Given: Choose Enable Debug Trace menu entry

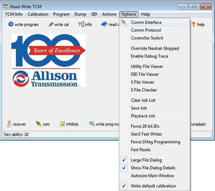Looking at the screenshot, I should [x=149, y=56].
